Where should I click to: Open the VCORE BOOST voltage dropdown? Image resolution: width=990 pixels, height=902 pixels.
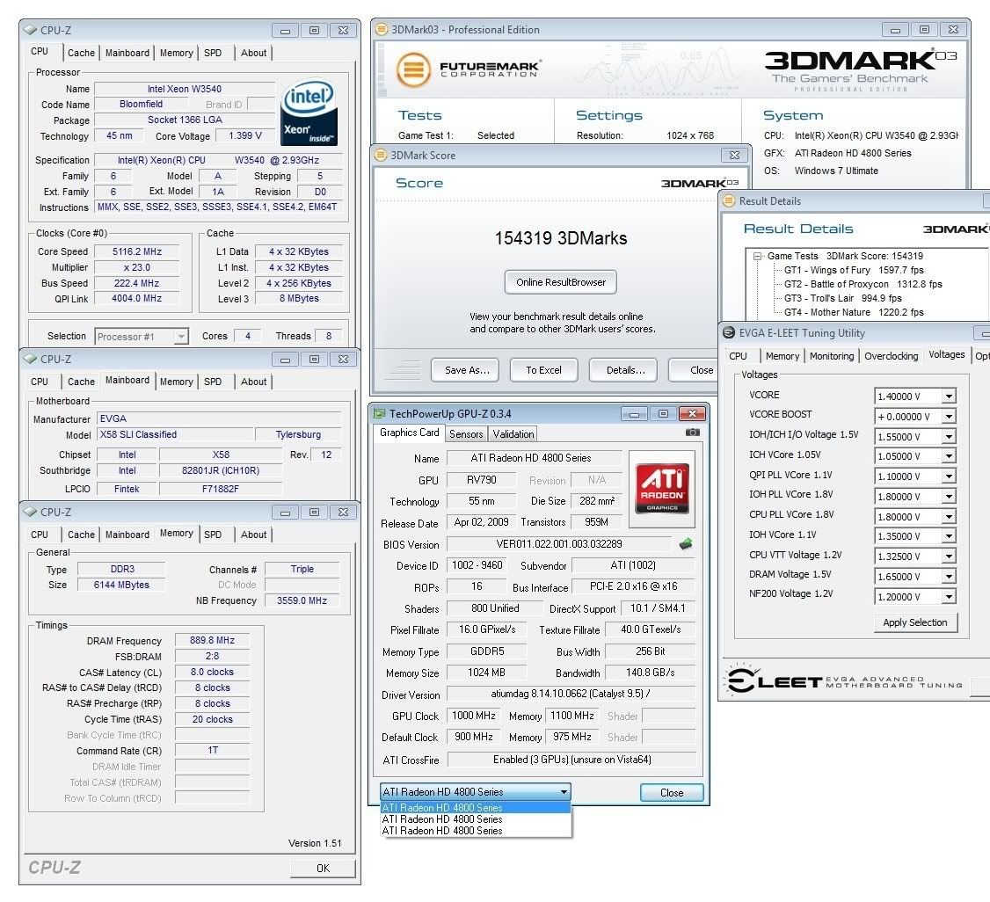coord(949,417)
